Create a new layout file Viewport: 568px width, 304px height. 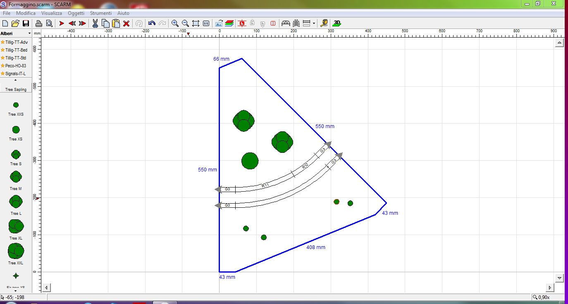pos(5,24)
